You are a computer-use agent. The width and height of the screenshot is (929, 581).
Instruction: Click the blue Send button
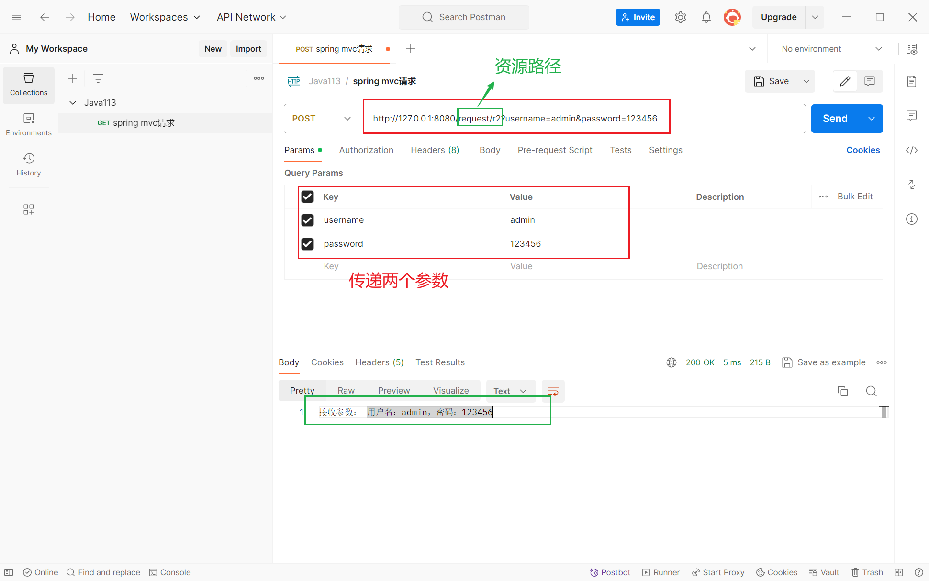tap(835, 119)
